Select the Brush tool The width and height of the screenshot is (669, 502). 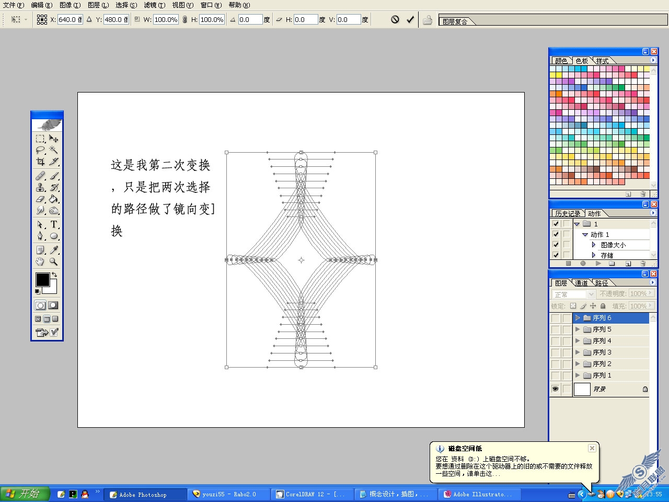click(54, 176)
